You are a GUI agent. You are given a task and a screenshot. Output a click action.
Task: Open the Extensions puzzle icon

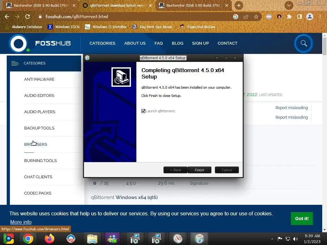[289, 17]
